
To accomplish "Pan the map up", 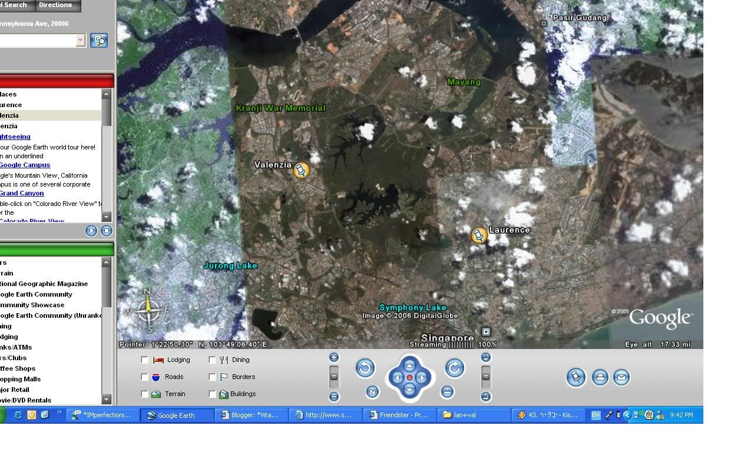I will click(409, 365).
